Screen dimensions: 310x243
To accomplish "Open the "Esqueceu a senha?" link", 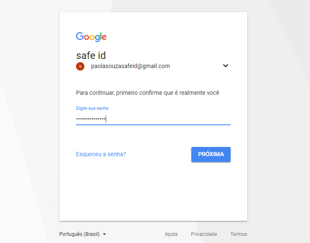I will tap(101, 154).
